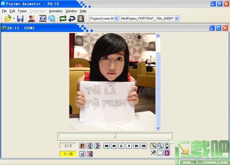
Task: Open the Frame menu
Action: click(22, 11)
